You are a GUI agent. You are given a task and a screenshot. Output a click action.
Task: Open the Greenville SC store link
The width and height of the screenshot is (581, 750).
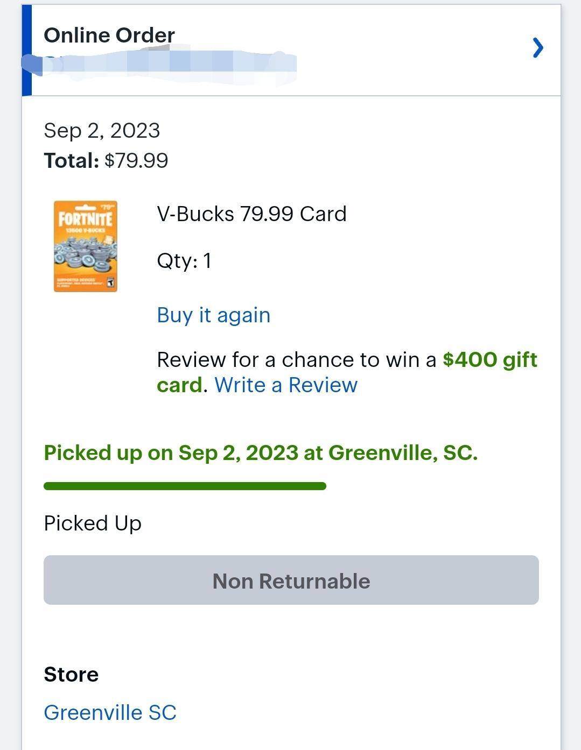[110, 712]
